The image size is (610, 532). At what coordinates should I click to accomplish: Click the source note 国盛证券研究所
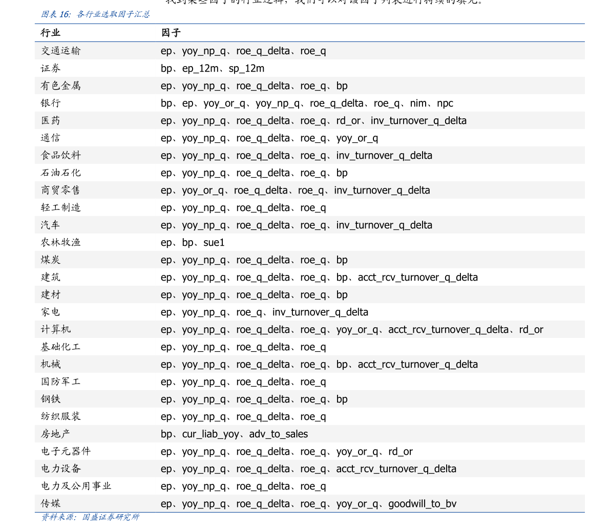[111, 517]
